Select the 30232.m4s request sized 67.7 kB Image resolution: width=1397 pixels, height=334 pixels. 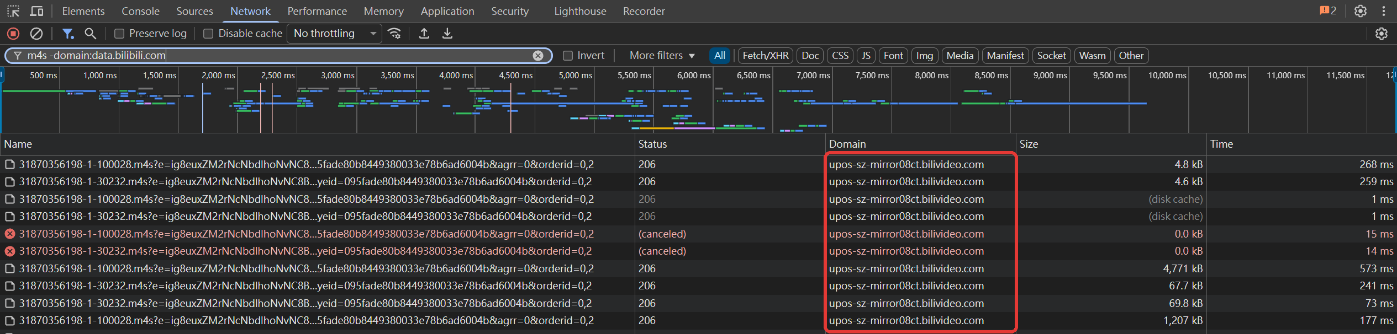(x=698, y=286)
